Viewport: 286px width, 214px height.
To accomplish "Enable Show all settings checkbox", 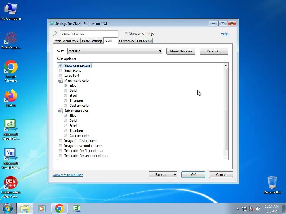I will [126, 33].
